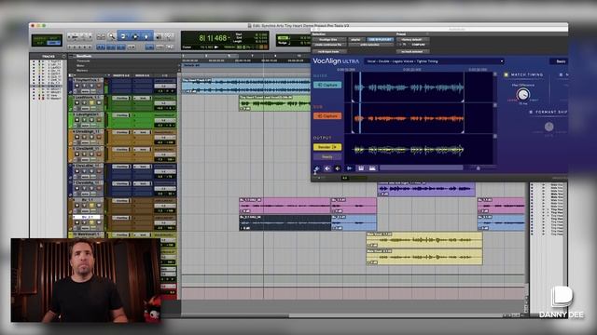Solo the LeadVocals track
Viewport: 597px width, 335px height.
click(91, 103)
